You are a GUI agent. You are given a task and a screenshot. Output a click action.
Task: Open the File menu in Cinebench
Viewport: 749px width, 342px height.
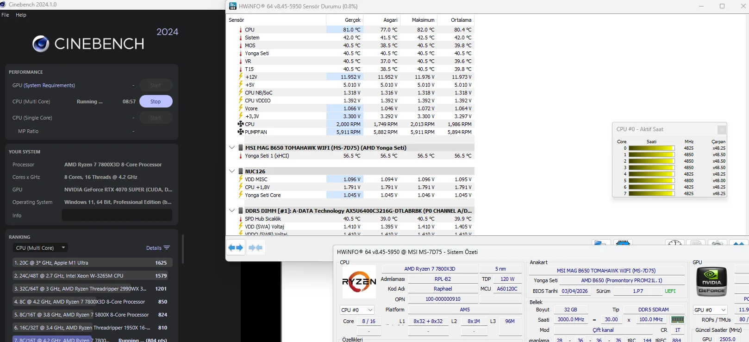[6, 15]
